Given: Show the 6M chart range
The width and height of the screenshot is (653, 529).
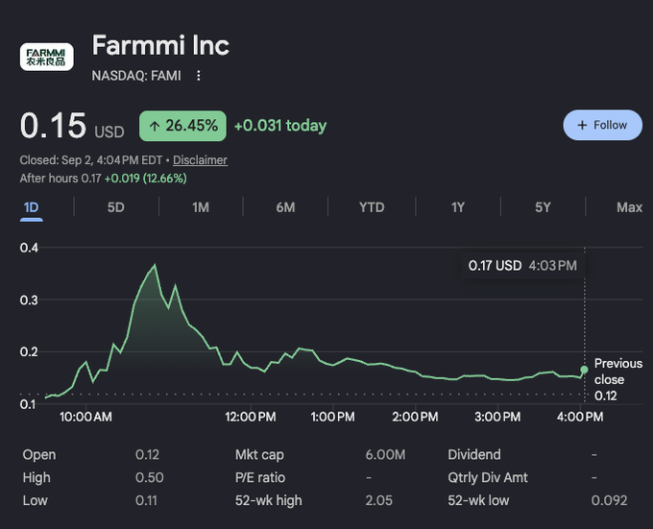Looking at the screenshot, I should pyautogui.click(x=285, y=207).
